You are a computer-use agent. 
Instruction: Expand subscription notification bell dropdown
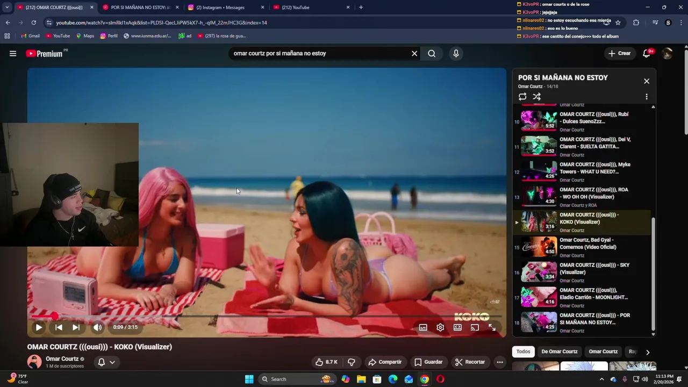[106, 362]
